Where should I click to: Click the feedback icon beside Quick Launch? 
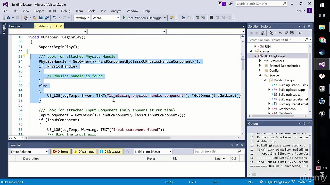(231, 4)
